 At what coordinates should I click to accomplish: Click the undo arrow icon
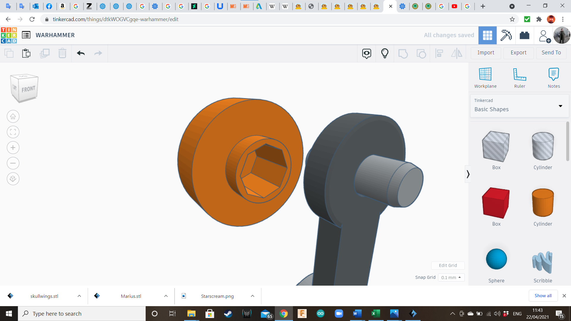point(81,53)
